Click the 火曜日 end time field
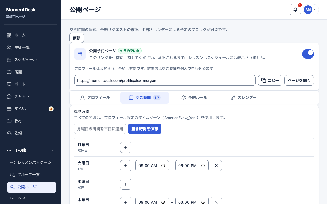Viewport: 327px width, 204px height. pos(192,166)
